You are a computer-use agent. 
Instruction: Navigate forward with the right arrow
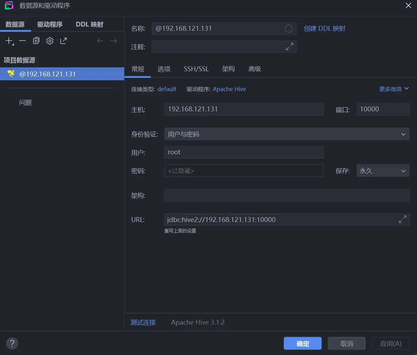click(113, 41)
